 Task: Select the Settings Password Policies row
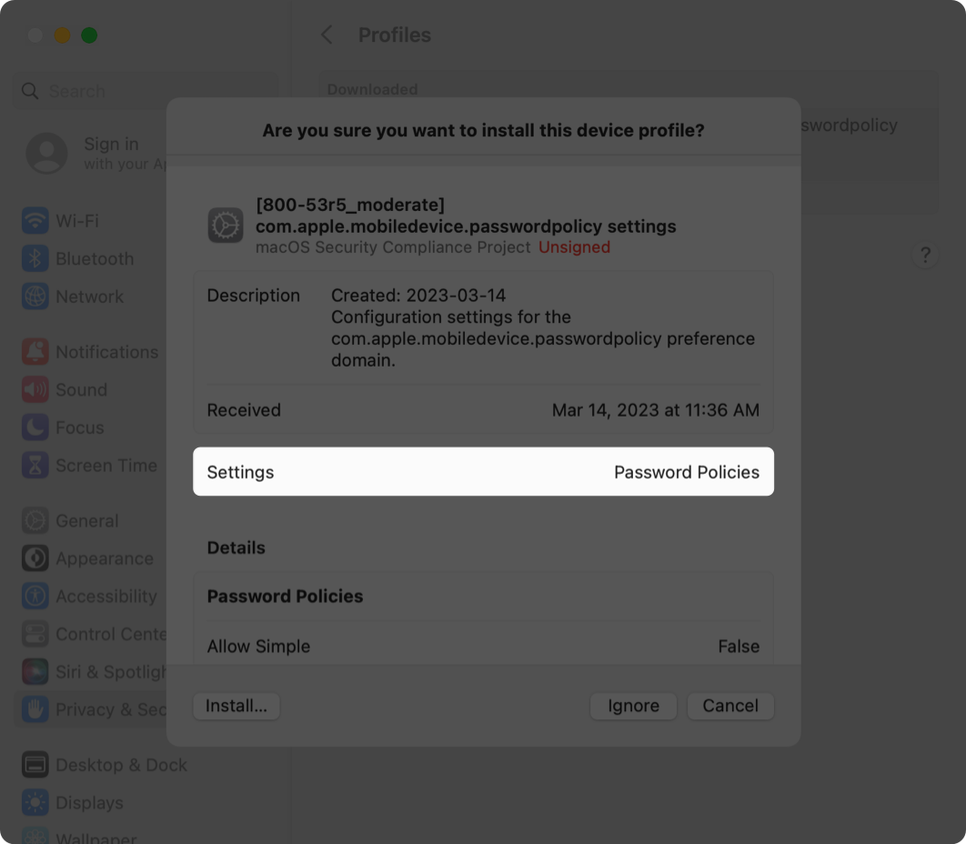[x=483, y=471]
